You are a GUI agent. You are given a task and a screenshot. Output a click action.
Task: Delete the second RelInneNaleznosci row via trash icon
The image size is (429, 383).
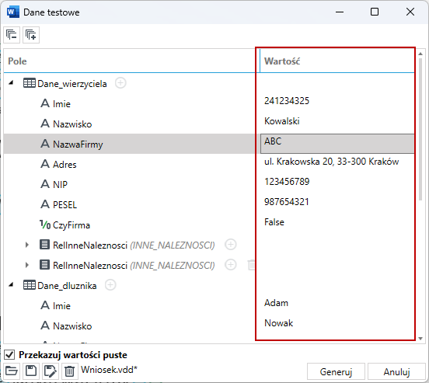(x=251, y=265)
